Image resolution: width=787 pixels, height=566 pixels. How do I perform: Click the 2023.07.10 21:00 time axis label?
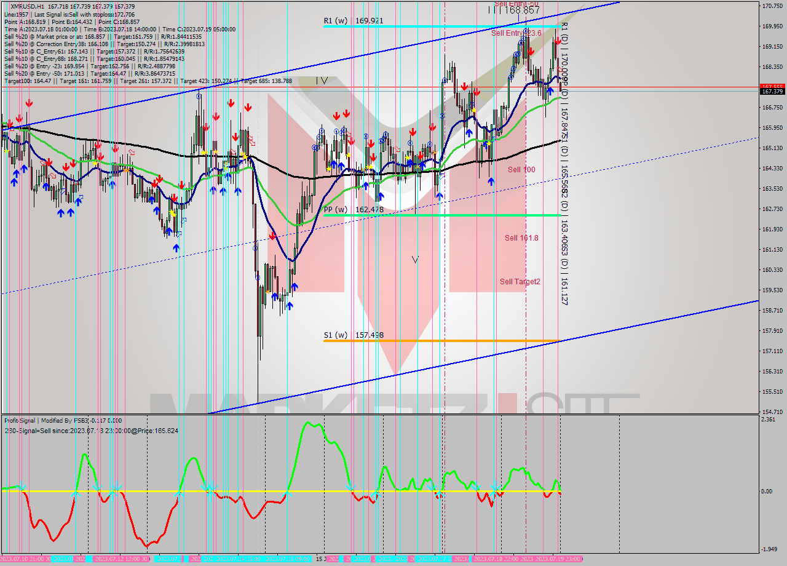click(25, 559)
